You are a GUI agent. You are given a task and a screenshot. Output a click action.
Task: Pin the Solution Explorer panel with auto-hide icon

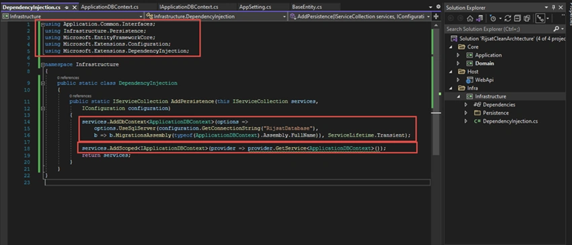pyautogui.click(x=554, y=7)
